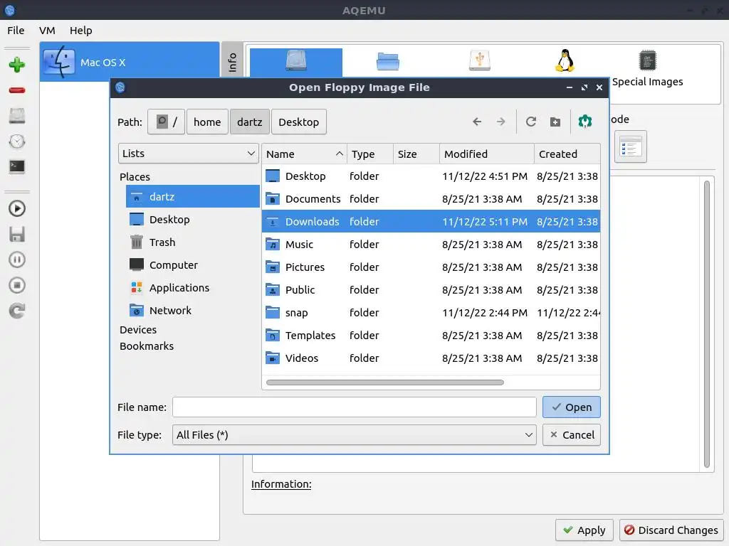Screen dimensions: 729x546
Task: Click the Apply button
Action: point(584,530)
